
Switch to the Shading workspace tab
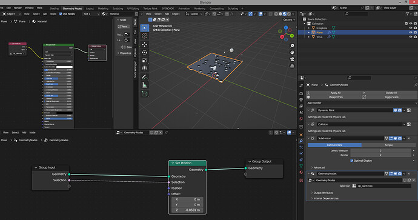tap(54, 8)
